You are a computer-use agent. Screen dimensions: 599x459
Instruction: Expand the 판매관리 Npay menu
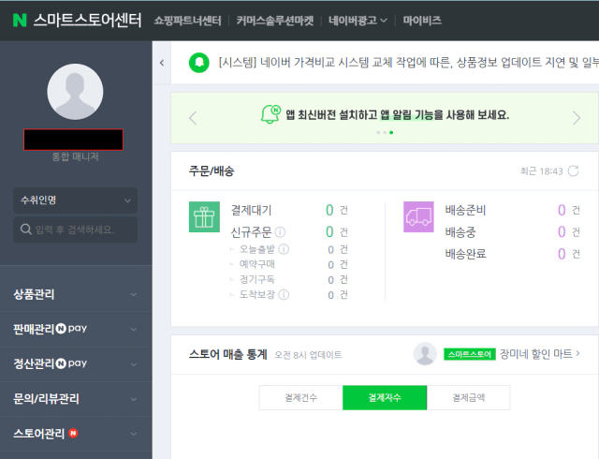76,329
